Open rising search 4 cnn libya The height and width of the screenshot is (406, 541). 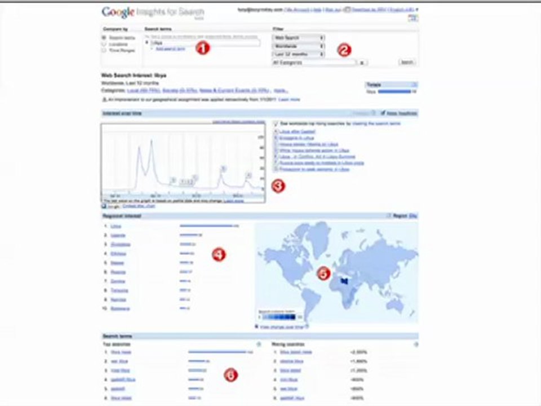(x=289, y=379)
